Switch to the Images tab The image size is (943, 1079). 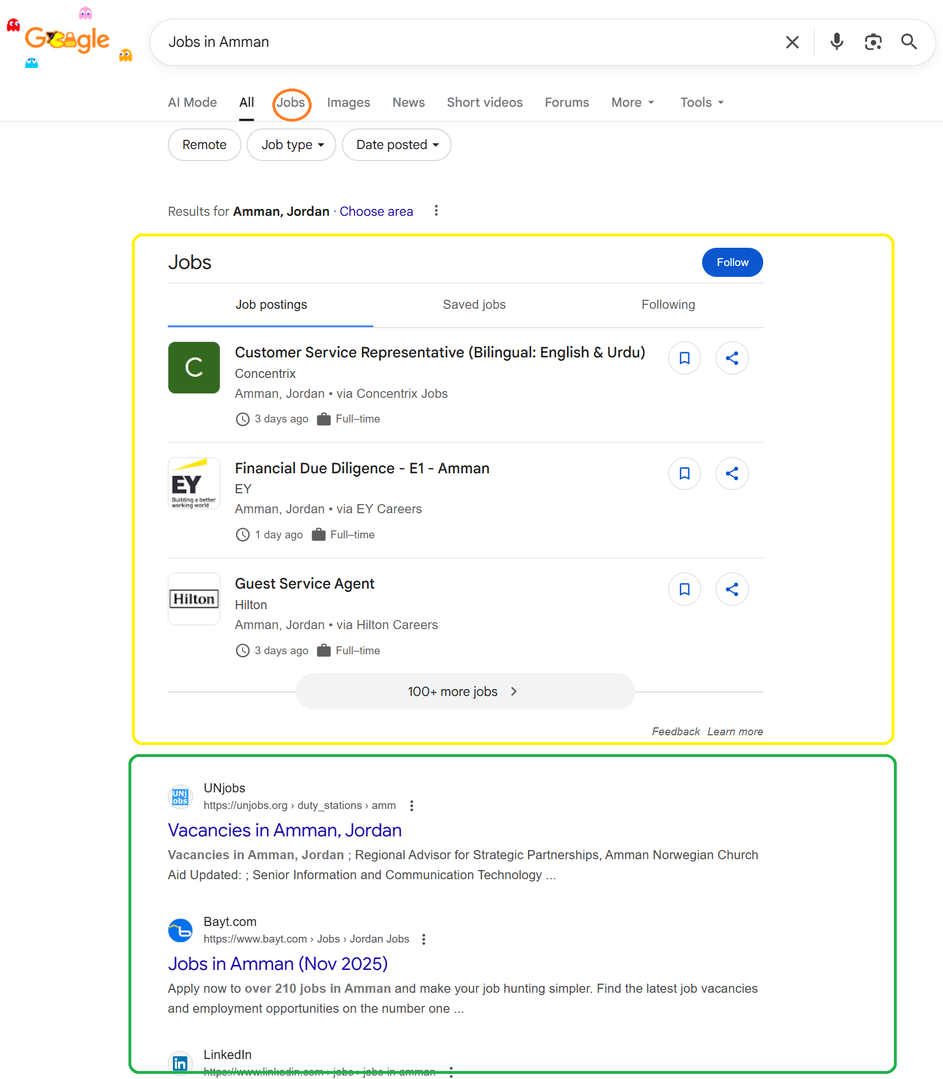[x=348, y=103]
